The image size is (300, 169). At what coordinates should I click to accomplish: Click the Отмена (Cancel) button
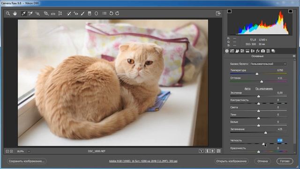pos(262,161)
